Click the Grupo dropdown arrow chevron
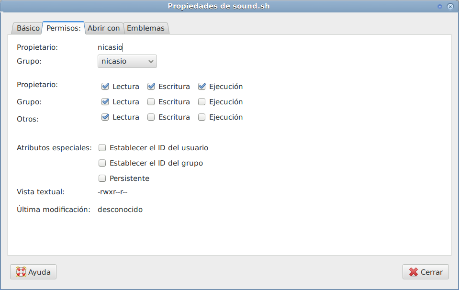This screenshot has height=290, width=459. click(x=151, y=61)
